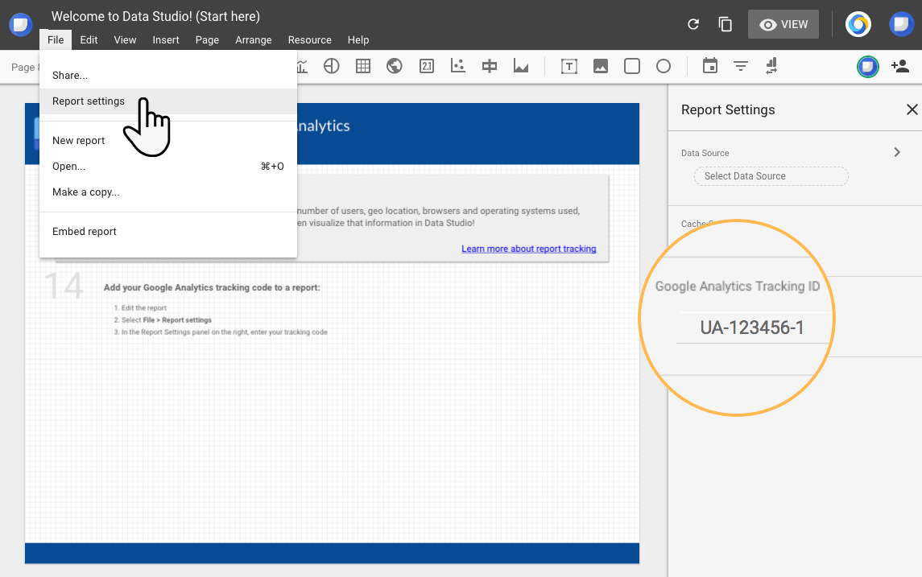Open the Page menu

tap(207, 40)
